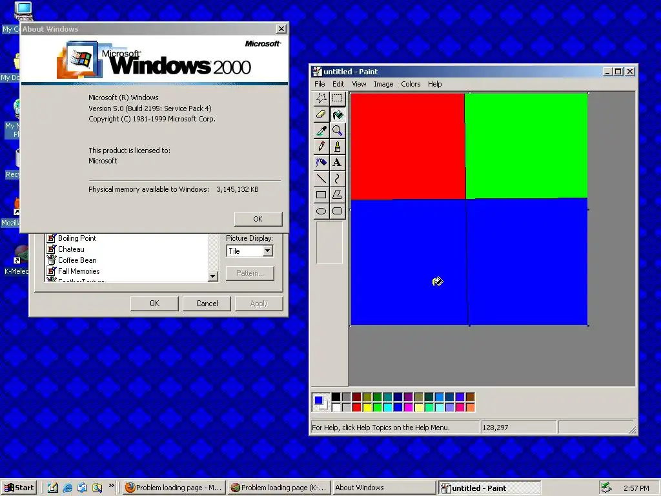Open the File menu in Paint
This screenshot has width=661, height=496.
point(320,84)
